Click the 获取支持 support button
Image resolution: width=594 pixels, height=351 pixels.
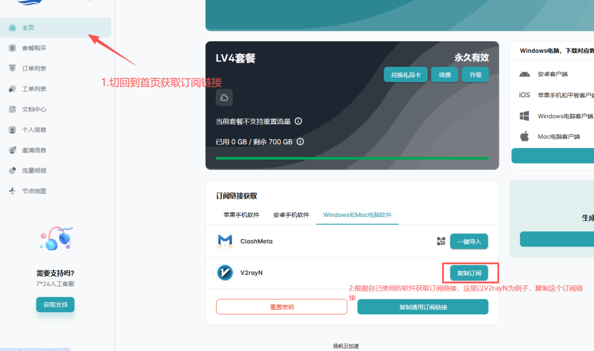[55, 305]
